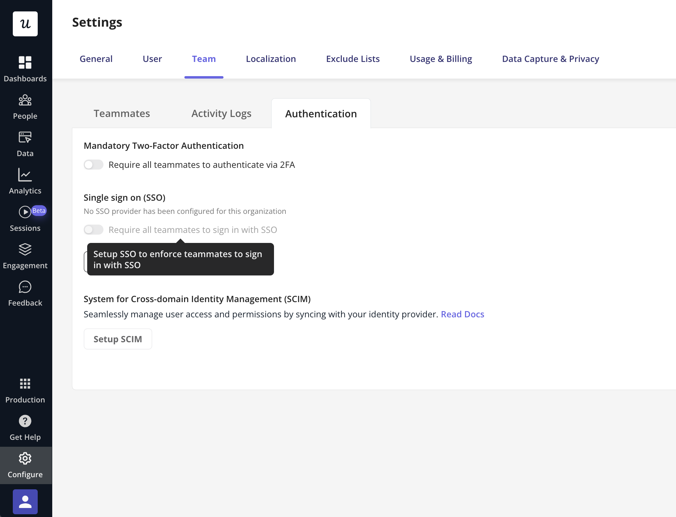Open the Analytics chart icon
Viewport: 676px width, 517px height.
25,175
